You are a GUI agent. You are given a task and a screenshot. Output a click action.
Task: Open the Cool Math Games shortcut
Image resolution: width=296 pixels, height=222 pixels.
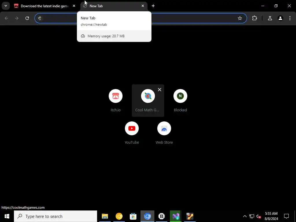pyautogui.click(x=148, y=100)
